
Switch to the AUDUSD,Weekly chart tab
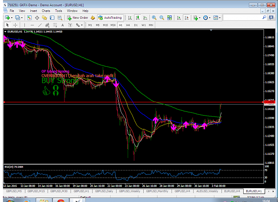point(207,191)
